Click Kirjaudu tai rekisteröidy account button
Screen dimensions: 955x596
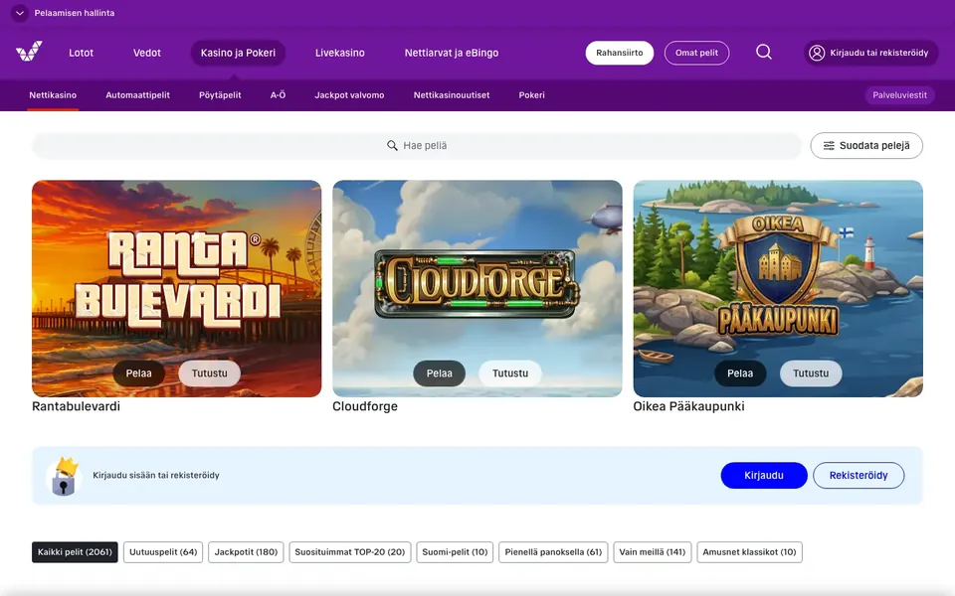tap(870, 53)
